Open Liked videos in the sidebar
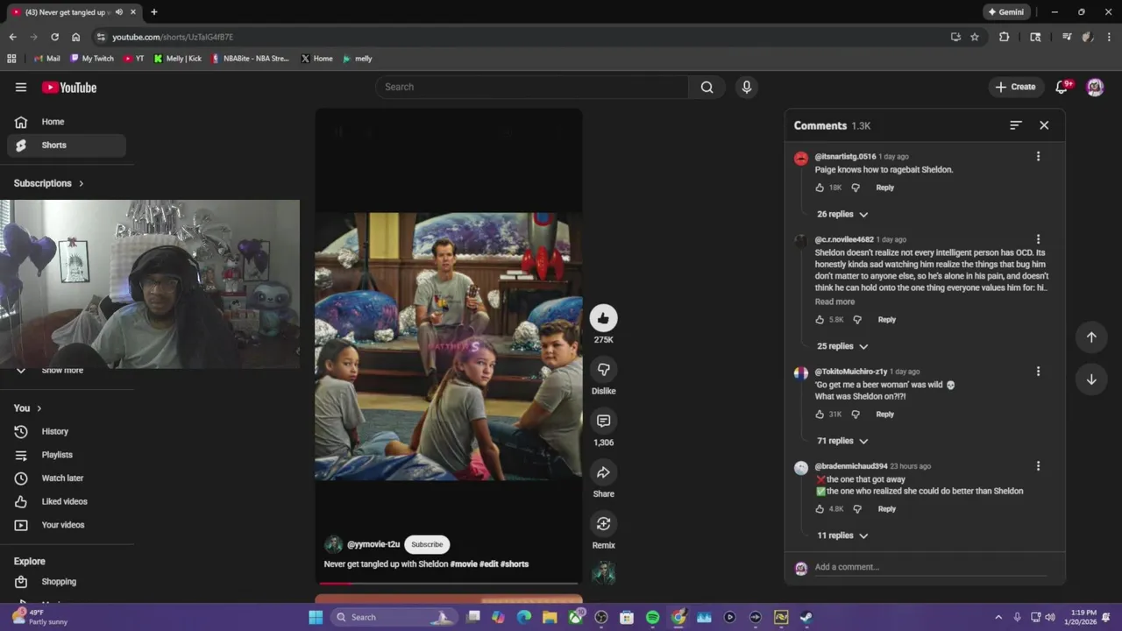Viewport: 1122px width, 631px height. (67, 501)
